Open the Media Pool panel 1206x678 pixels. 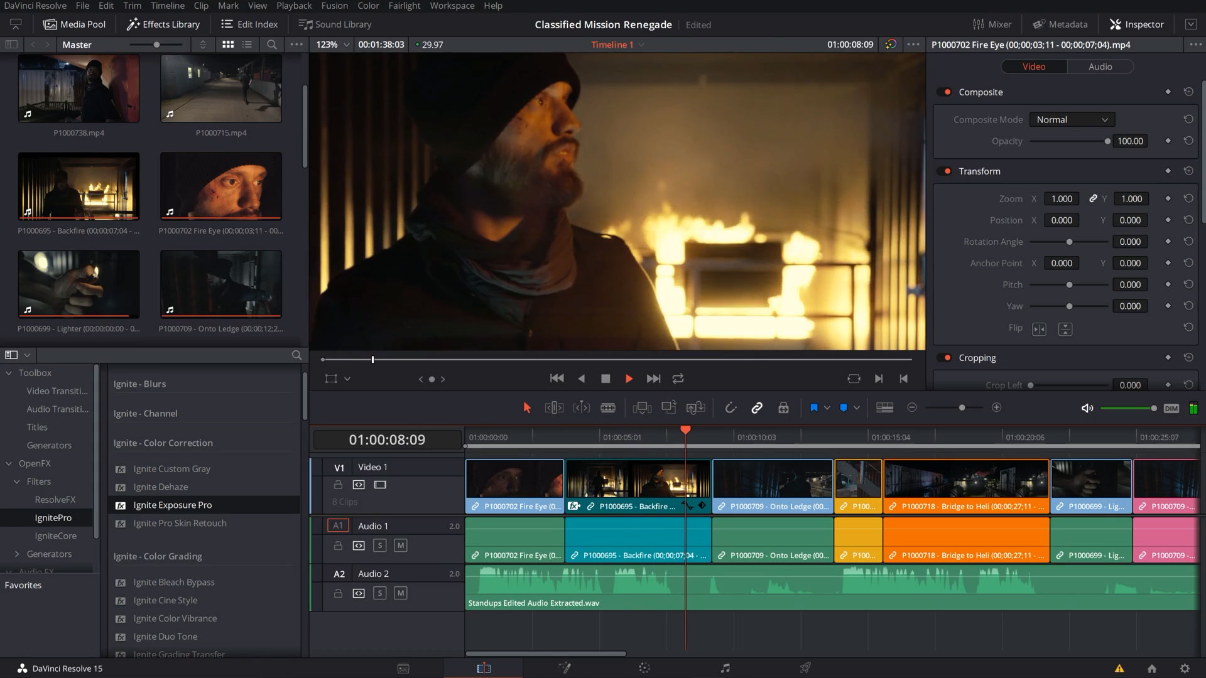pyautogui.click(x=74, y=24)
